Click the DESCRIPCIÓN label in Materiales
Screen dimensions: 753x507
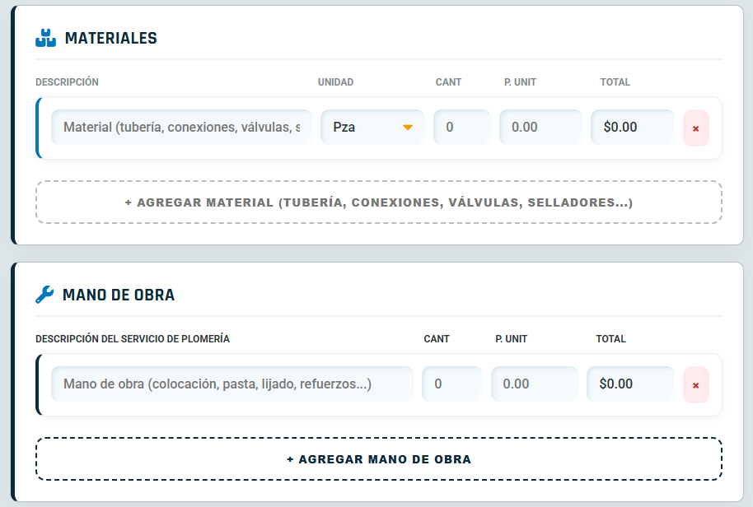[68, 82]
